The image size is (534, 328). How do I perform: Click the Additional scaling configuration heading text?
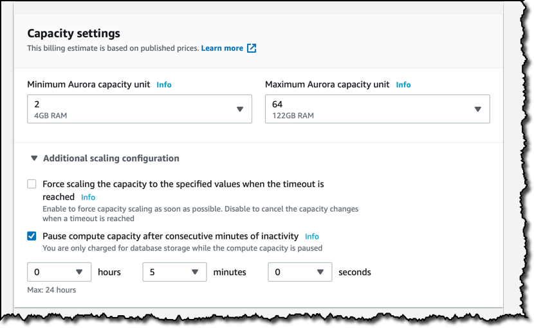111,158
